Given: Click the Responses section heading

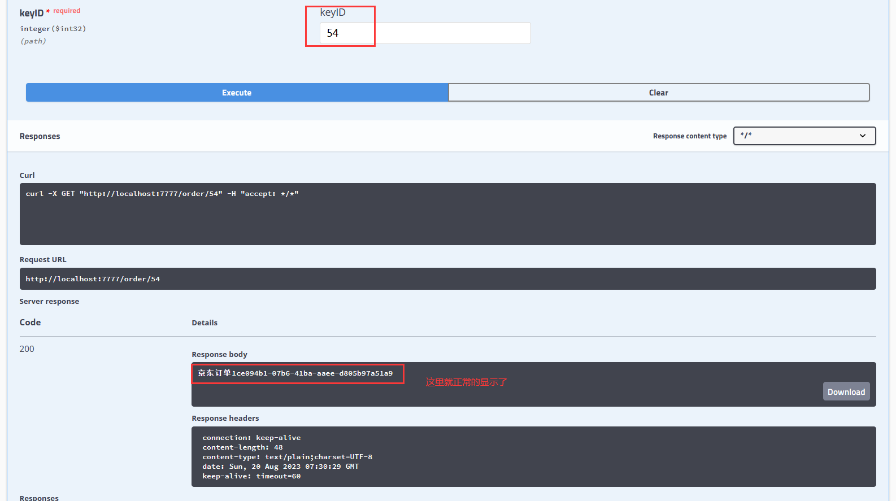Looking at the screenshot, I should pyautogui.click(x=40, y=136).
